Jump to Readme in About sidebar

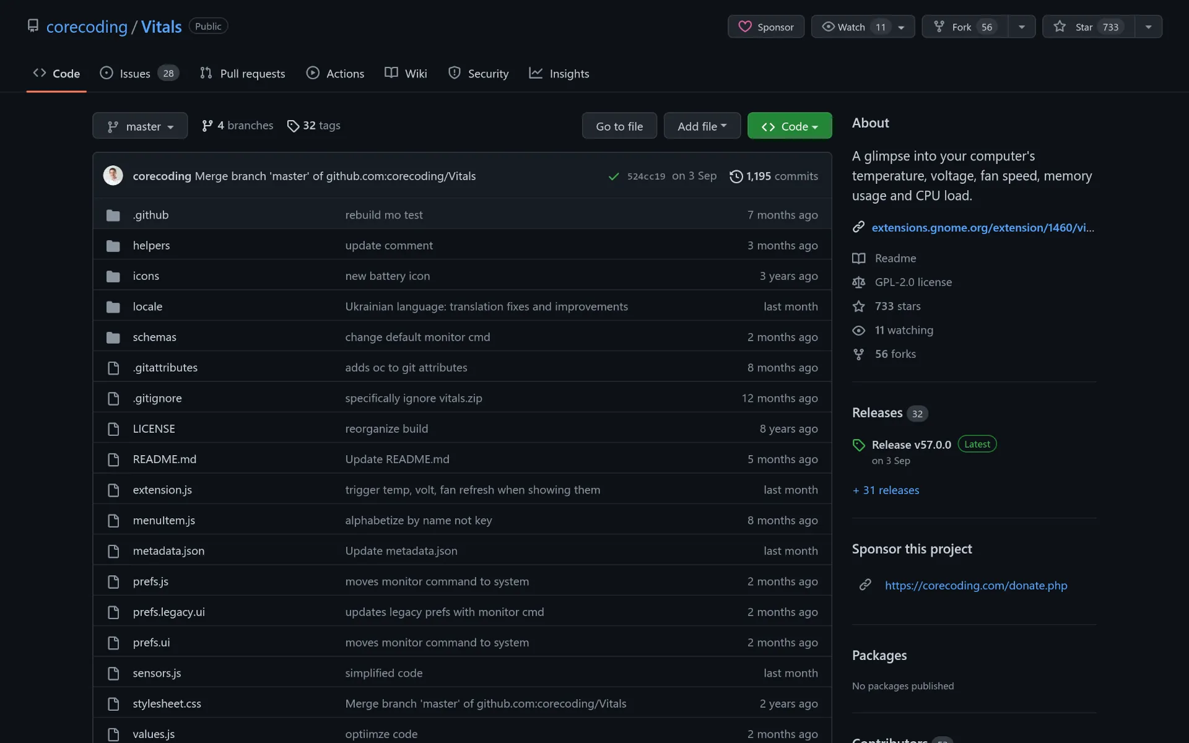[895, 258]
